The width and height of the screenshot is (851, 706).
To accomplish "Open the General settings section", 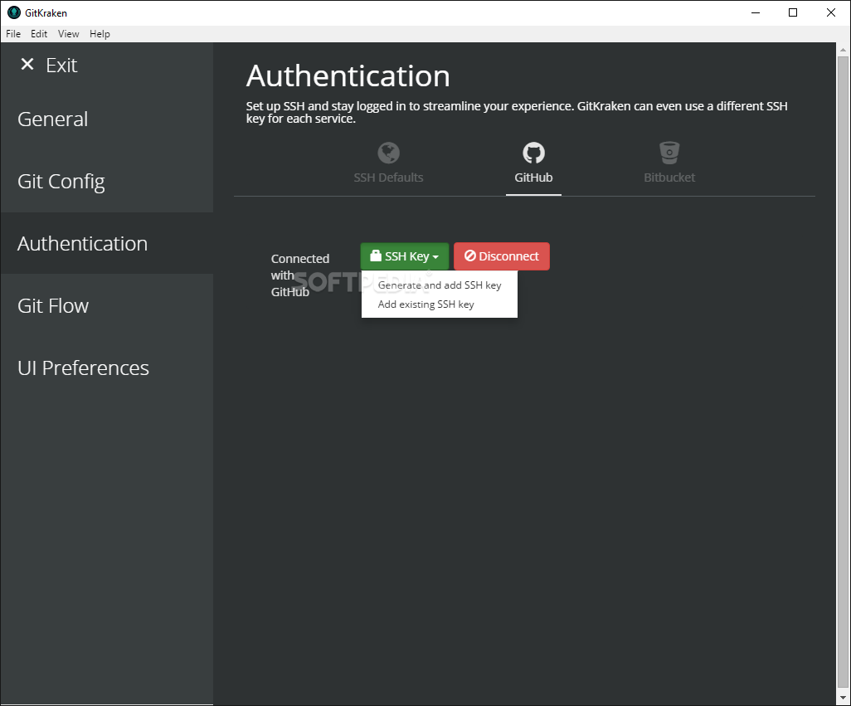I will point(106,119).
